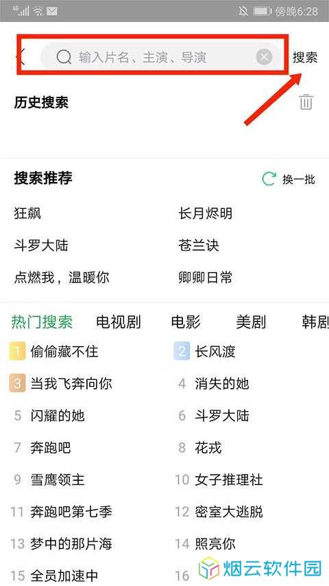Tap the 搜索 button
329x586 pixels.
305,57
